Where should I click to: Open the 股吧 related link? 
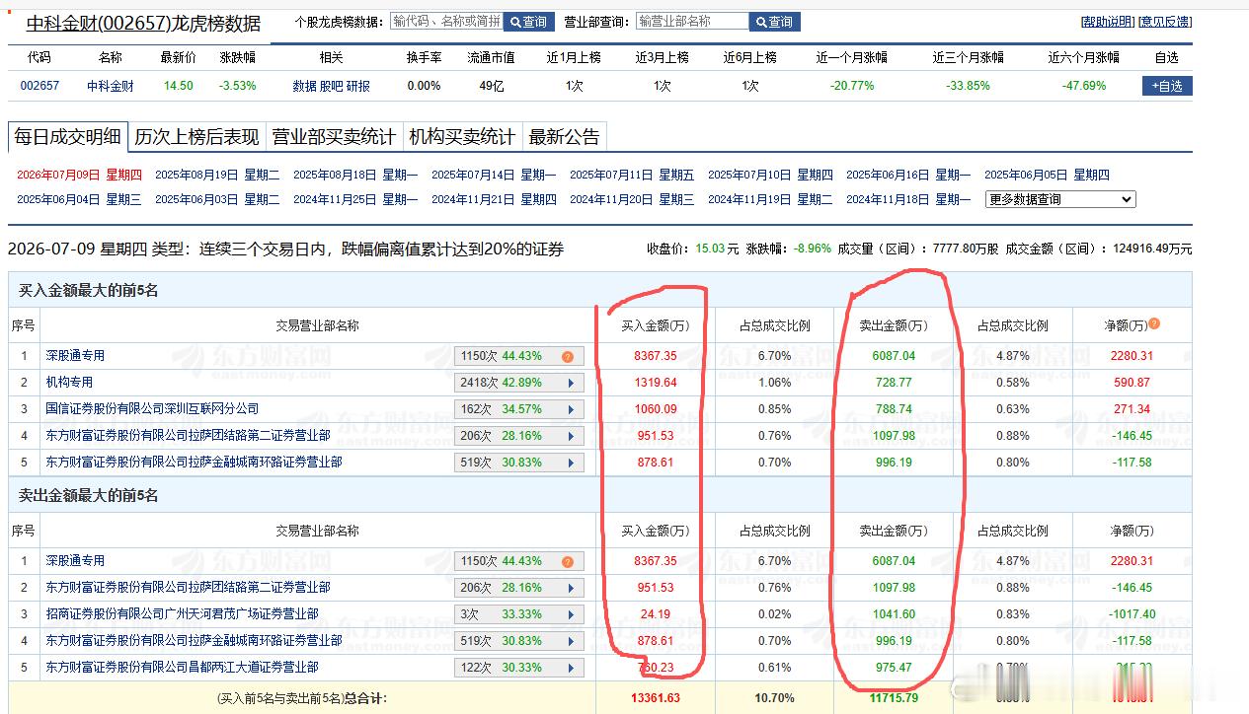(x=332, y=86)
